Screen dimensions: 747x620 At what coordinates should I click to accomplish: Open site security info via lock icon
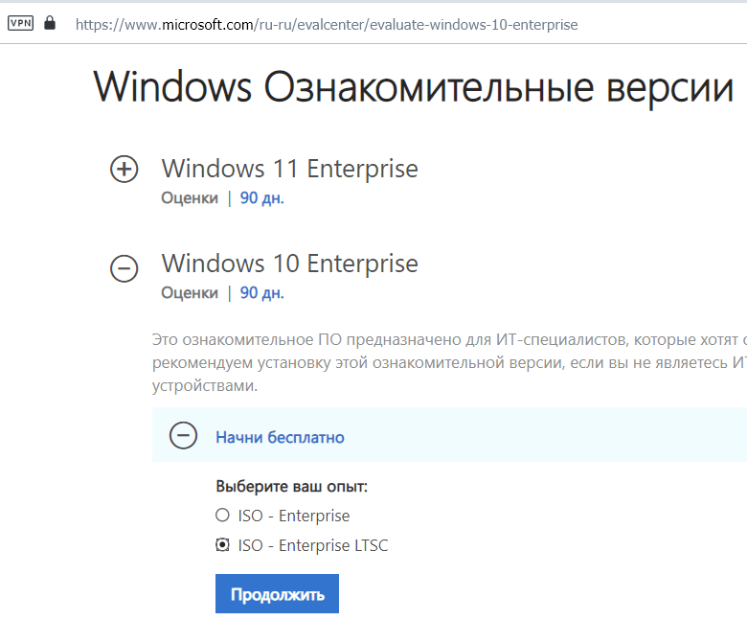click(x=50, y=22)
